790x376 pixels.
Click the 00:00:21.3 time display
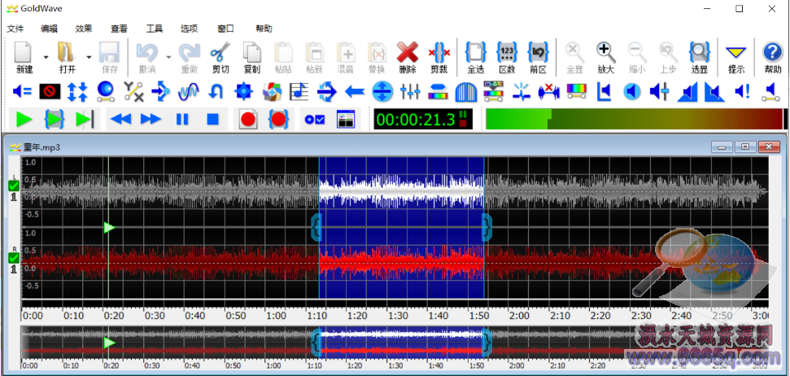click(x=415, y=120)
